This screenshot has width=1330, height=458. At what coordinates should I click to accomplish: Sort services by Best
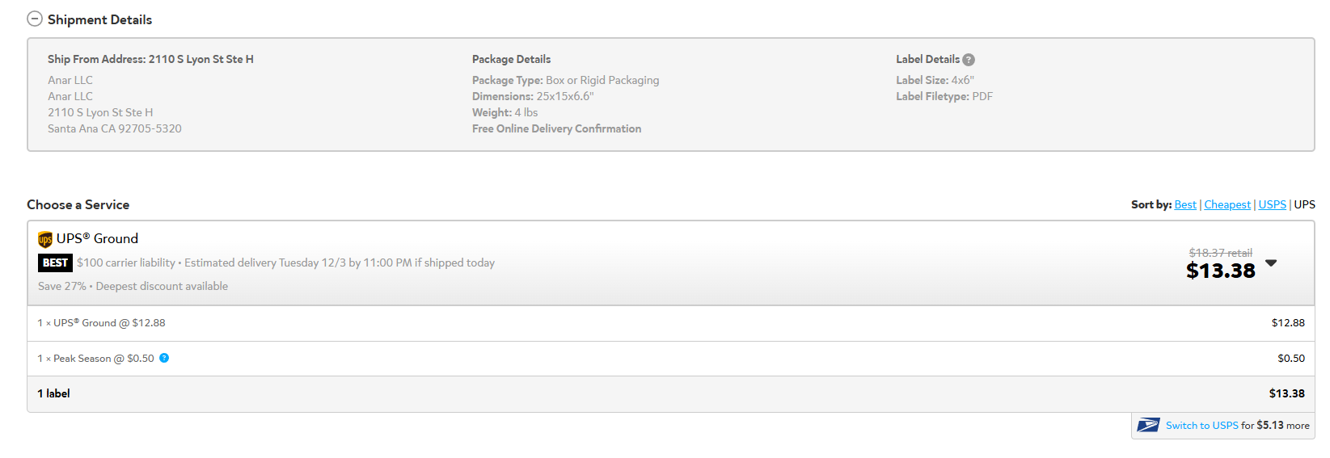point(1185,204)
